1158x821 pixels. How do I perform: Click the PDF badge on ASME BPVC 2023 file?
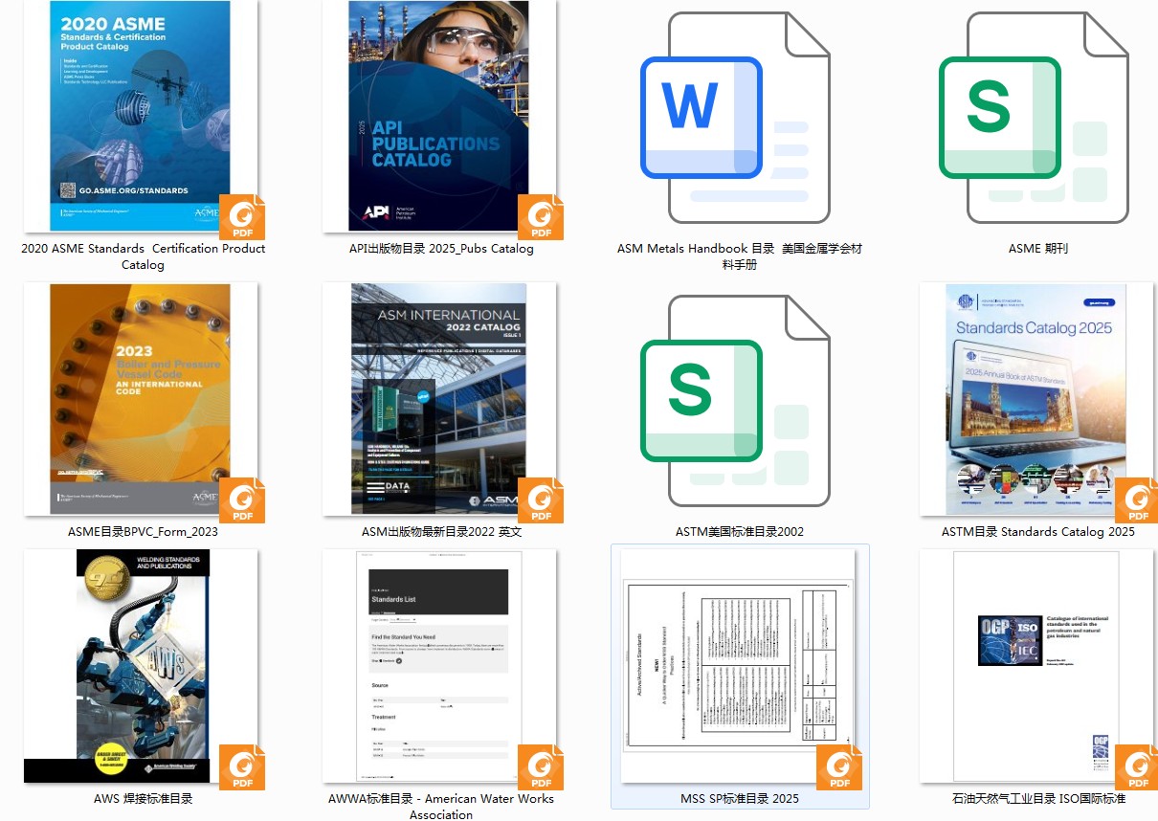pyautogui.click(x=242, y=499)
